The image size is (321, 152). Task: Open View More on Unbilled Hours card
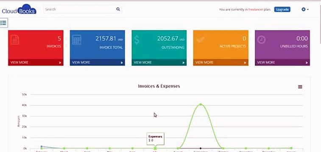282,62
